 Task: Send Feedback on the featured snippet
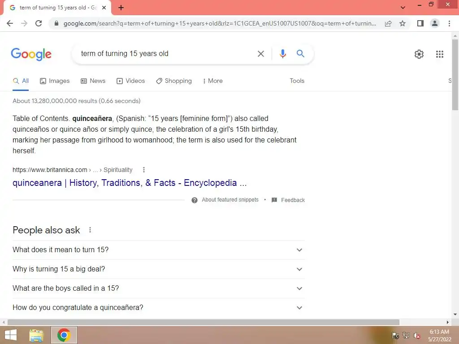(288, 200)
